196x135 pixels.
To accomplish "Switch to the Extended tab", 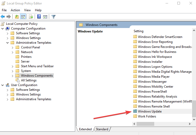I will 85,129.
